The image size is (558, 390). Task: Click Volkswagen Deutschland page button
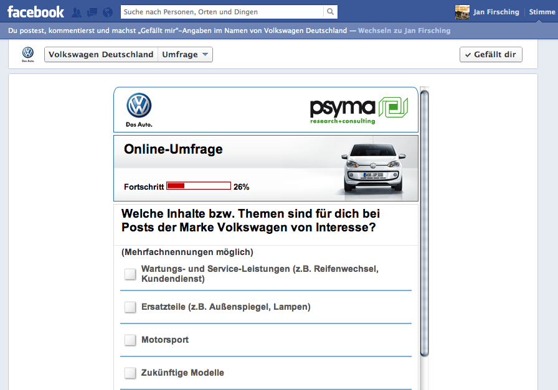point(101,54)
